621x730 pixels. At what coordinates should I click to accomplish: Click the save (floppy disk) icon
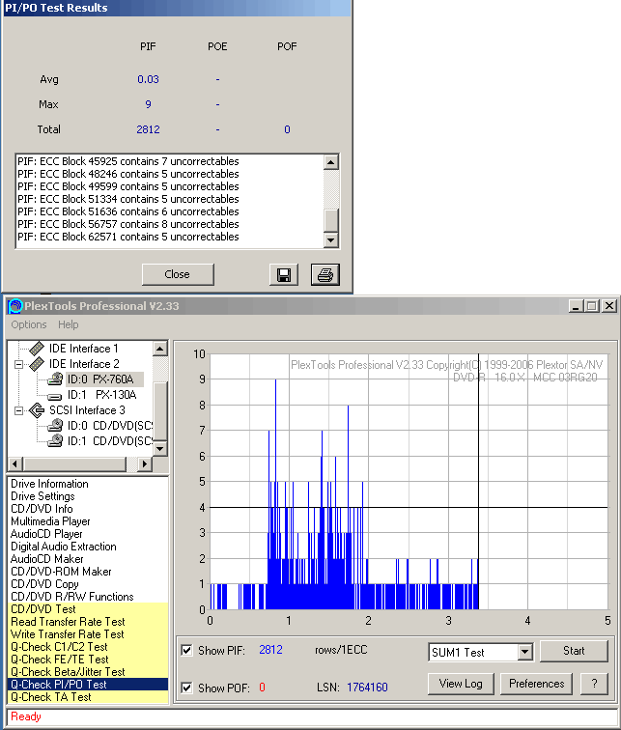pyautogui.click(x=284, y=275)
